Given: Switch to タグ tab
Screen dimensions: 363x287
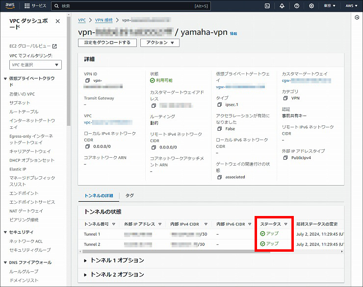Looking at the screenshot, I should click(130, 195).
